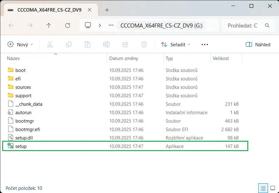Expand the Seřadit sort dropdown
Screen dimensions: 279x193
click(x=175, y=44)
